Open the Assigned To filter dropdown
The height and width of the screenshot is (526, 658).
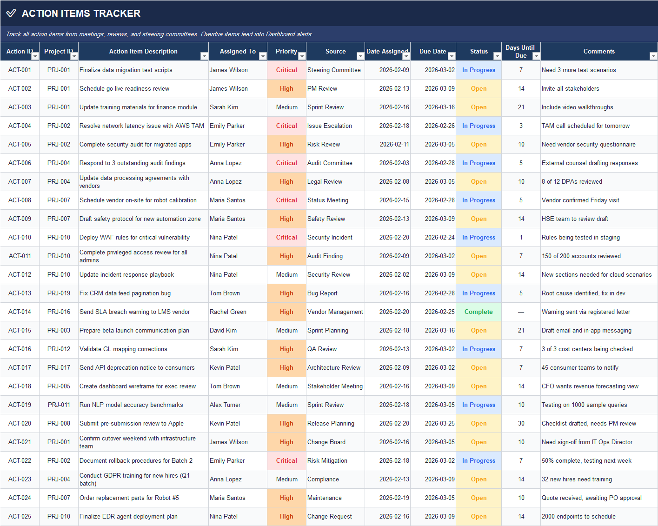263,56
